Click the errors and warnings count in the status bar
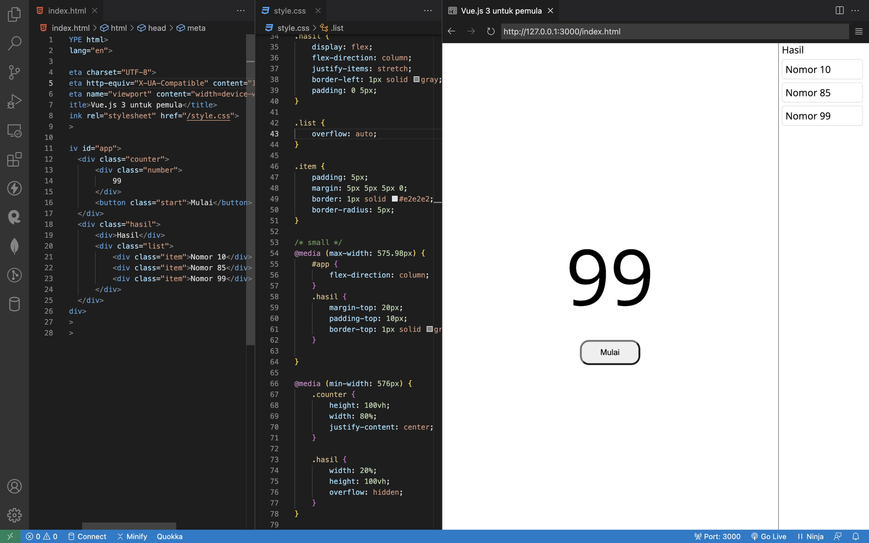Screen dimensions: 869x543 click(x=41, y=536)
